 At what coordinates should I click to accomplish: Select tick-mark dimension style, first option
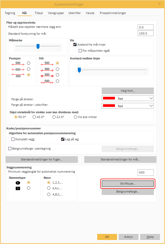[x=57, y=63]
